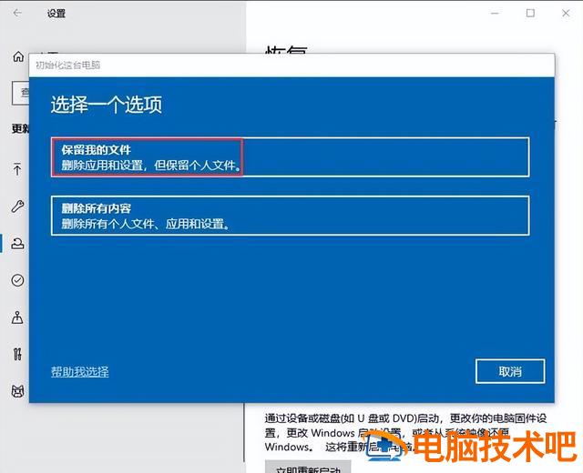Maximize the Settings window
Screen dimensions: 583x473
pyautogui.click(x=530, y=14)
